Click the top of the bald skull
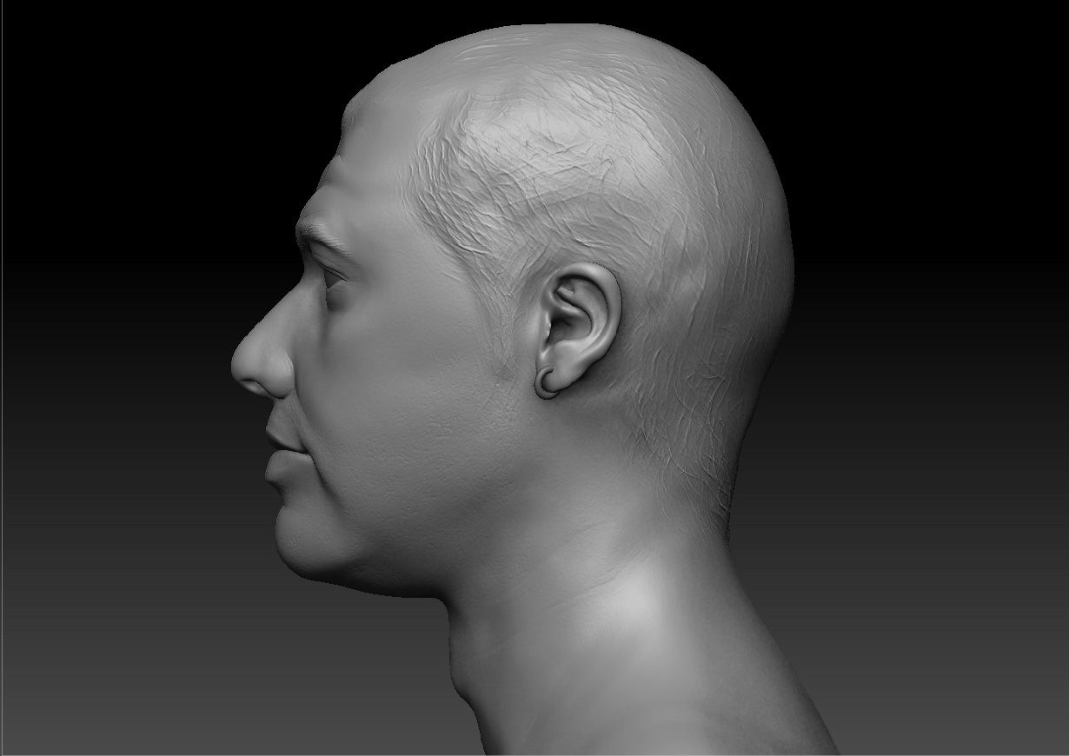The width and height of the screenshot is (1069, 756). 556,61
